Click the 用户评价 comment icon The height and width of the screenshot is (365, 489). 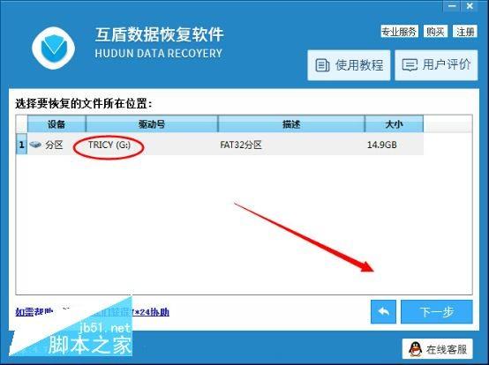click(x=410, y=65)
